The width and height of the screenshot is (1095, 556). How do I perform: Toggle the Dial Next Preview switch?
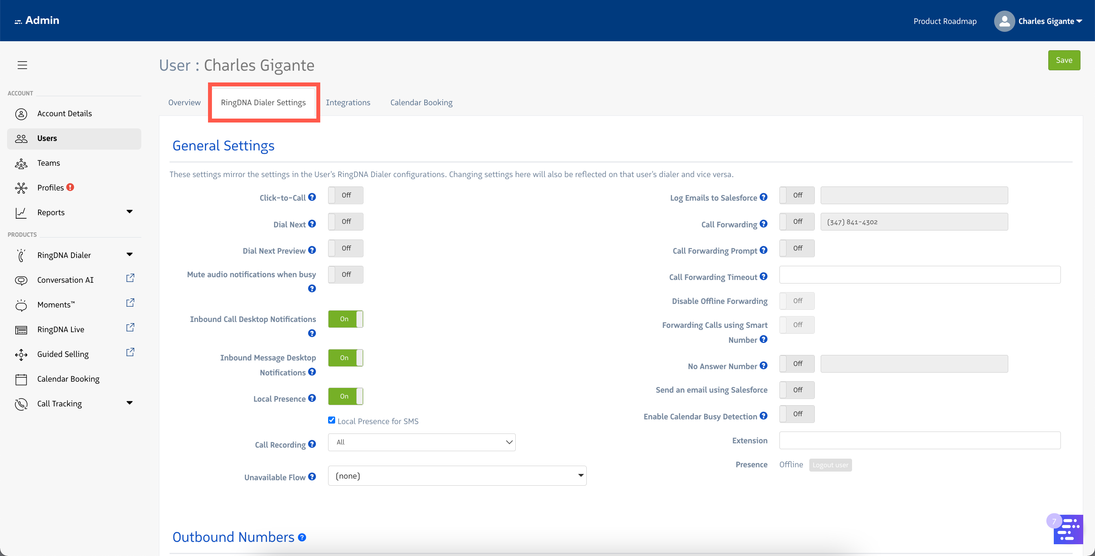[346, 249]
